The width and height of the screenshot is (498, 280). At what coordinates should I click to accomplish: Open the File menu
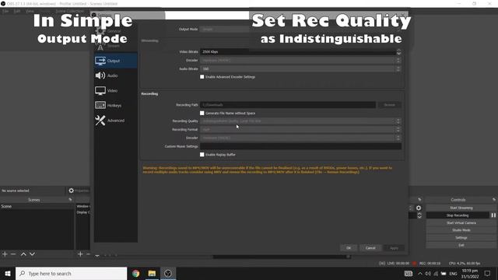[x=5, y=11]
